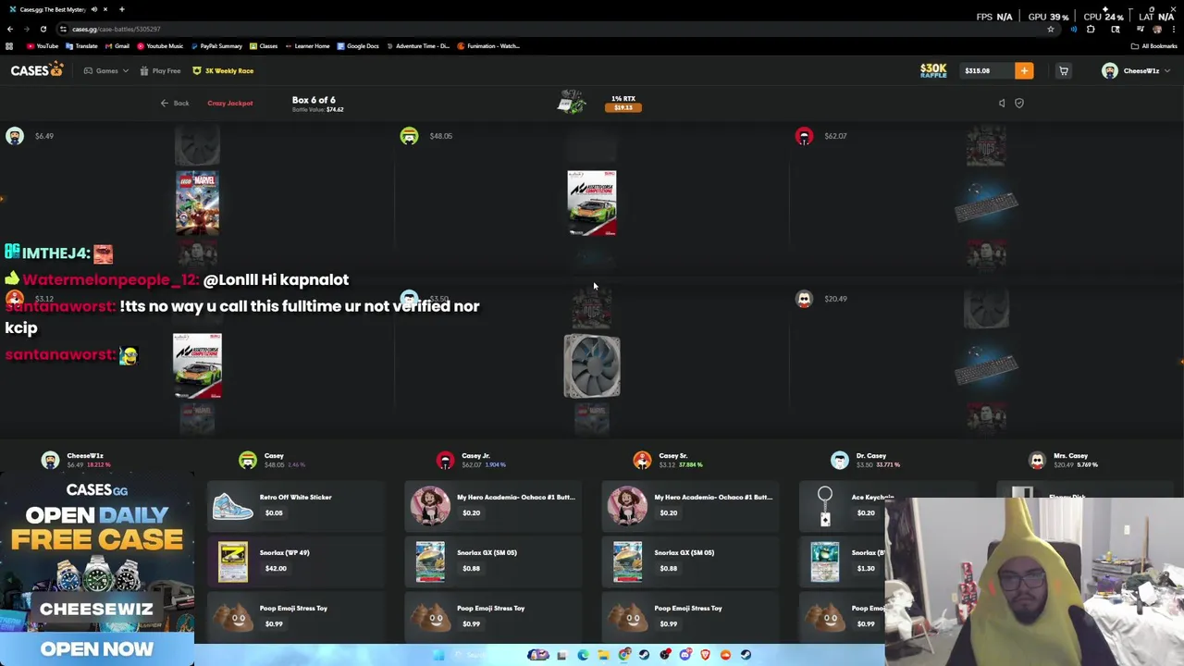
Task: Open the Learner Home bookmark
Action: tap(308, 45)
